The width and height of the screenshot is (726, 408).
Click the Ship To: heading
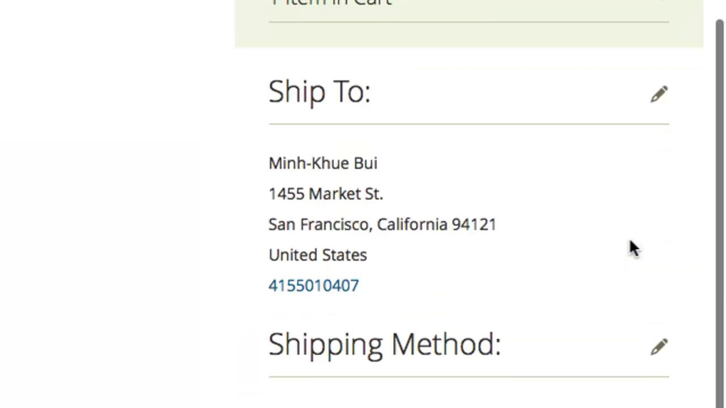click(x=319, y=92)
